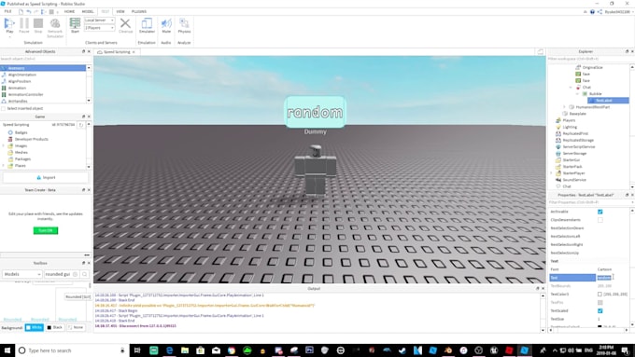The width and height of the screenshot is (635, 357).
Task: Select AlignOrientation in Advanced Objects
Action: [21, 75]
